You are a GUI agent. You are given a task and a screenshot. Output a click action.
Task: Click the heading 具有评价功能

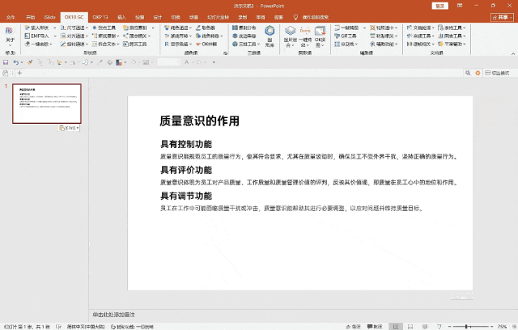pyautogui.click(x=186, y=170)
